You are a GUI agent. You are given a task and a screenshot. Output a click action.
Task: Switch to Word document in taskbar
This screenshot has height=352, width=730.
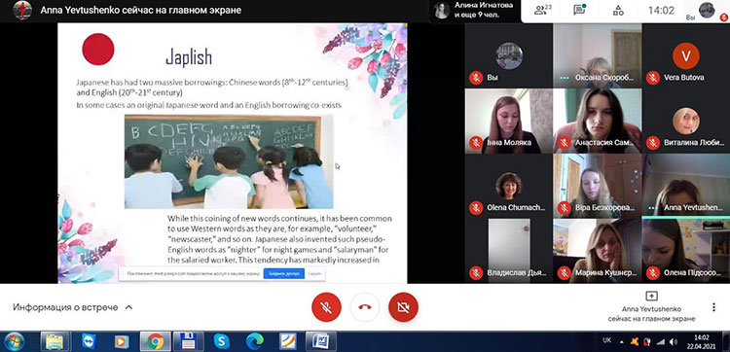321,341
